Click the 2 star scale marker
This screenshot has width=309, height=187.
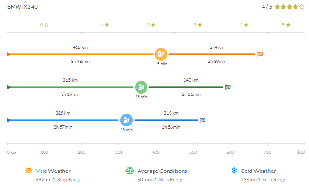[x=151, y=25]
